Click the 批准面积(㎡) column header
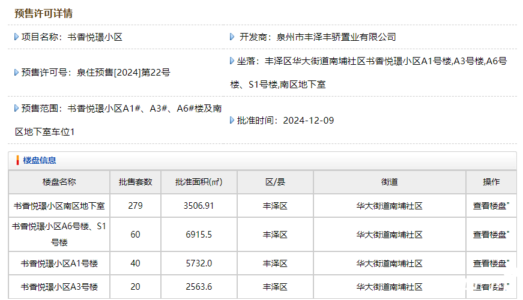 [x=199, y=182]
